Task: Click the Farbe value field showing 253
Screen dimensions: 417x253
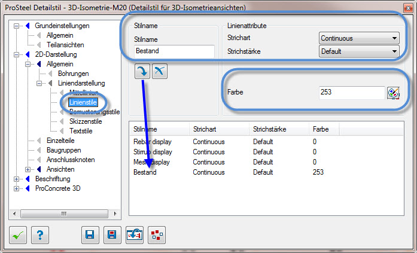Action: (x=352, y=93)
